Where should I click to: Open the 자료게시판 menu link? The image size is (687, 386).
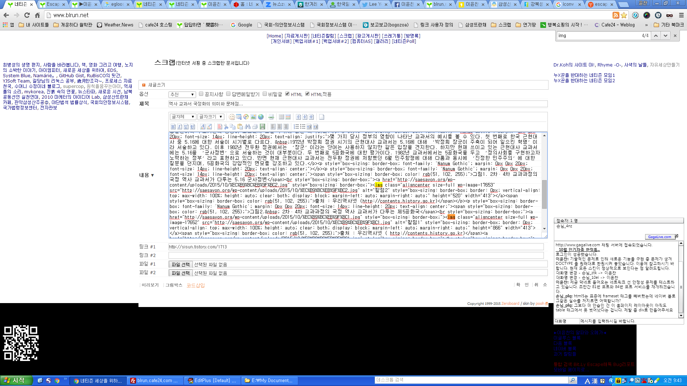(297, 36)
